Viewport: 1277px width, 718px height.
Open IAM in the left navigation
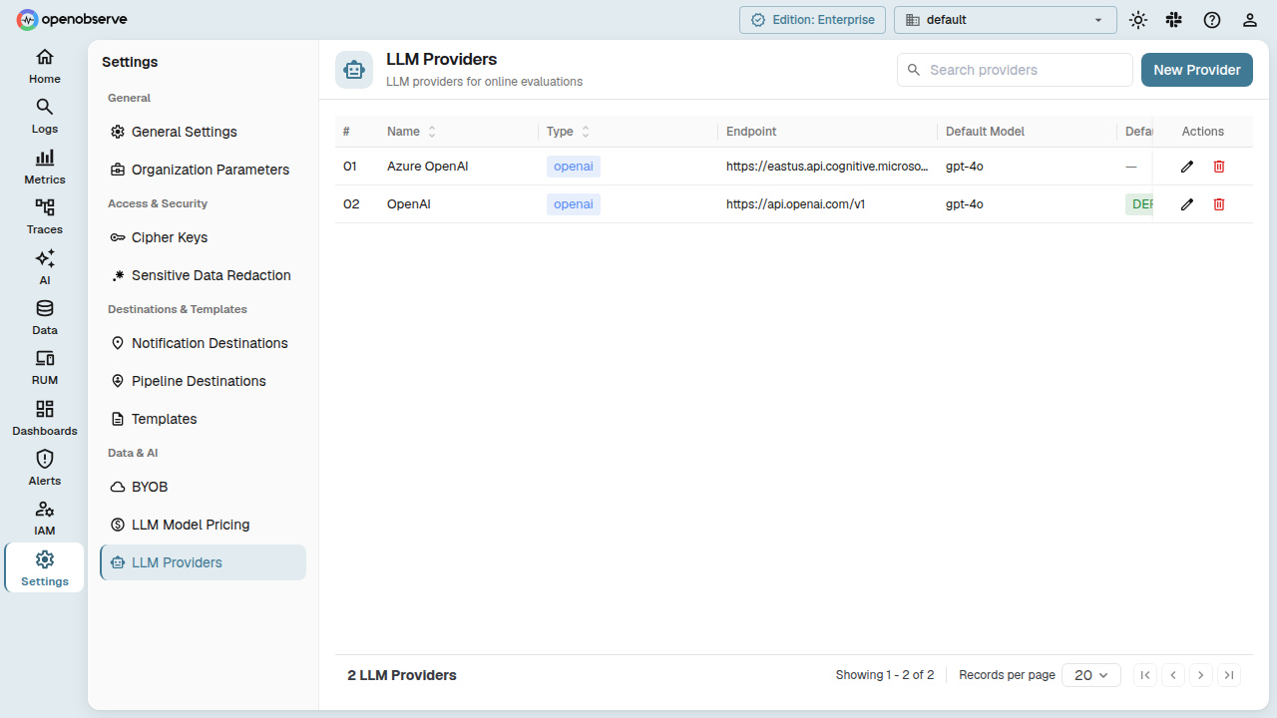[x=44, y=518]
